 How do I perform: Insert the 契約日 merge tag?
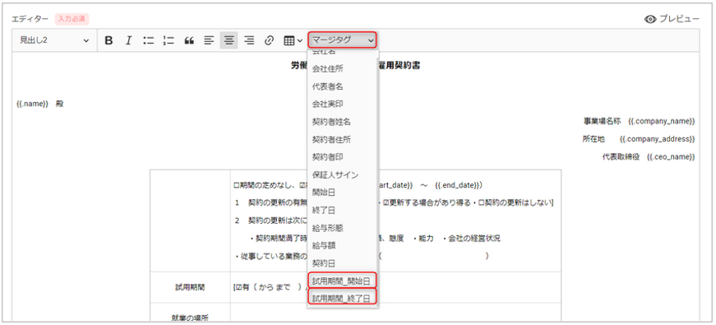343,263
